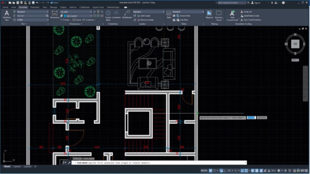Image resolution: width=310 pixels, height=174 pixels.
Task: Click the find text magnifier icon
Action: 47,16
